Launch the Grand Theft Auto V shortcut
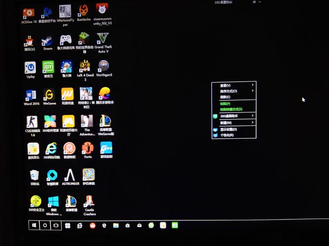 [103, 43]
